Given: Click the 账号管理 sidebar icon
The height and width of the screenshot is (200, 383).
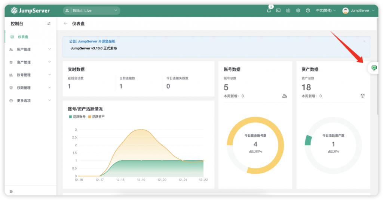Looking at the screenshot, I should 11,75.
